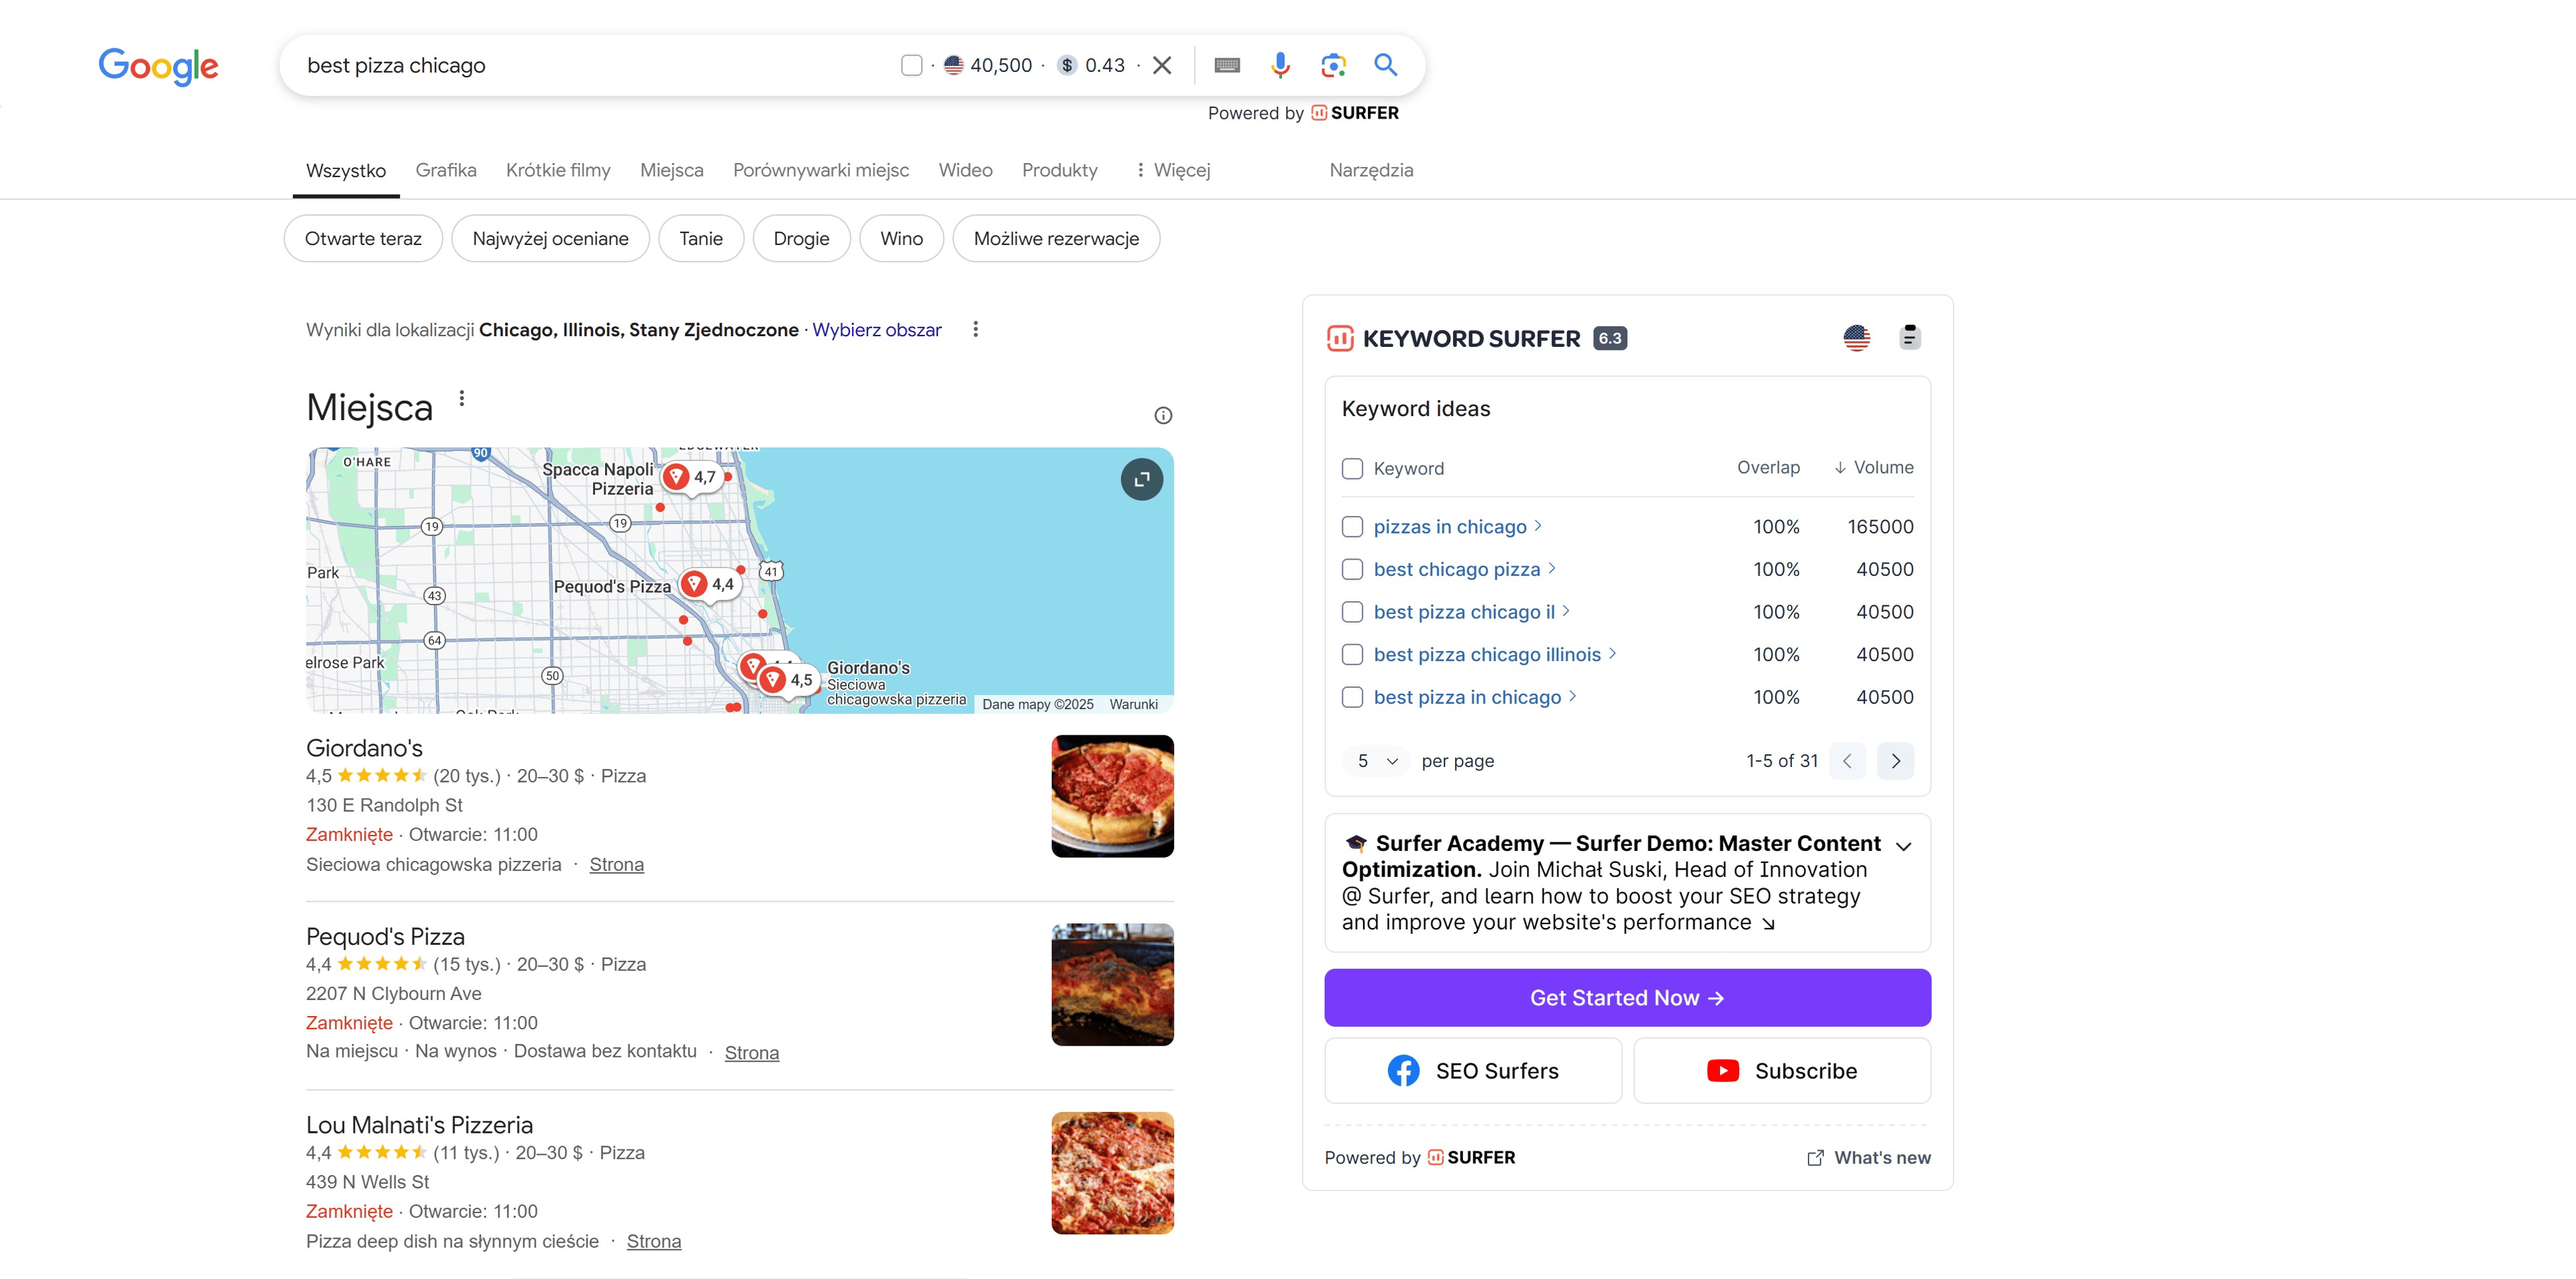This screenshot has height=1279, width=2576.
Task: Open the Giordano's pizza photo thumbnail
Action: [1112, 796]
